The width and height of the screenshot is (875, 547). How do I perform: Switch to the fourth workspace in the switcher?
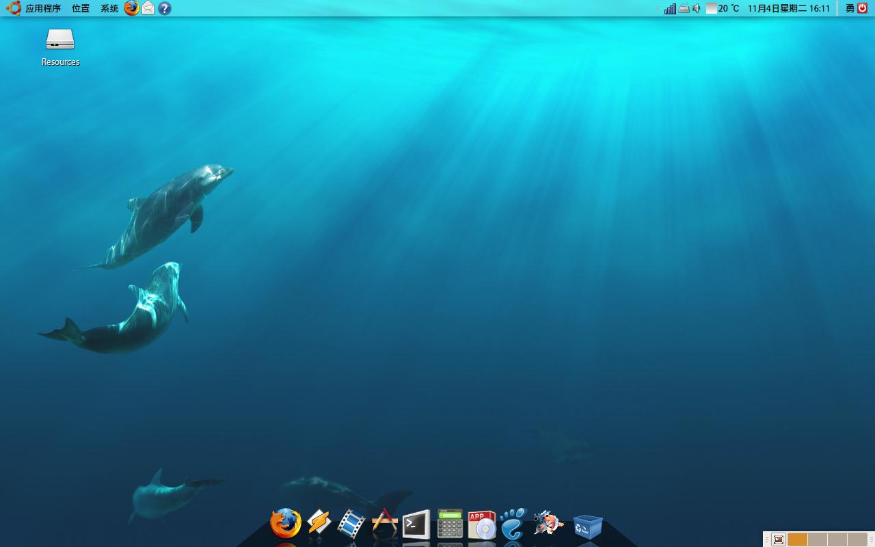pos(857,539)
